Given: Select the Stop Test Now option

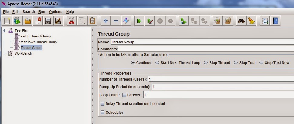Looking at the screenshot, I should (x=261, y=62).
